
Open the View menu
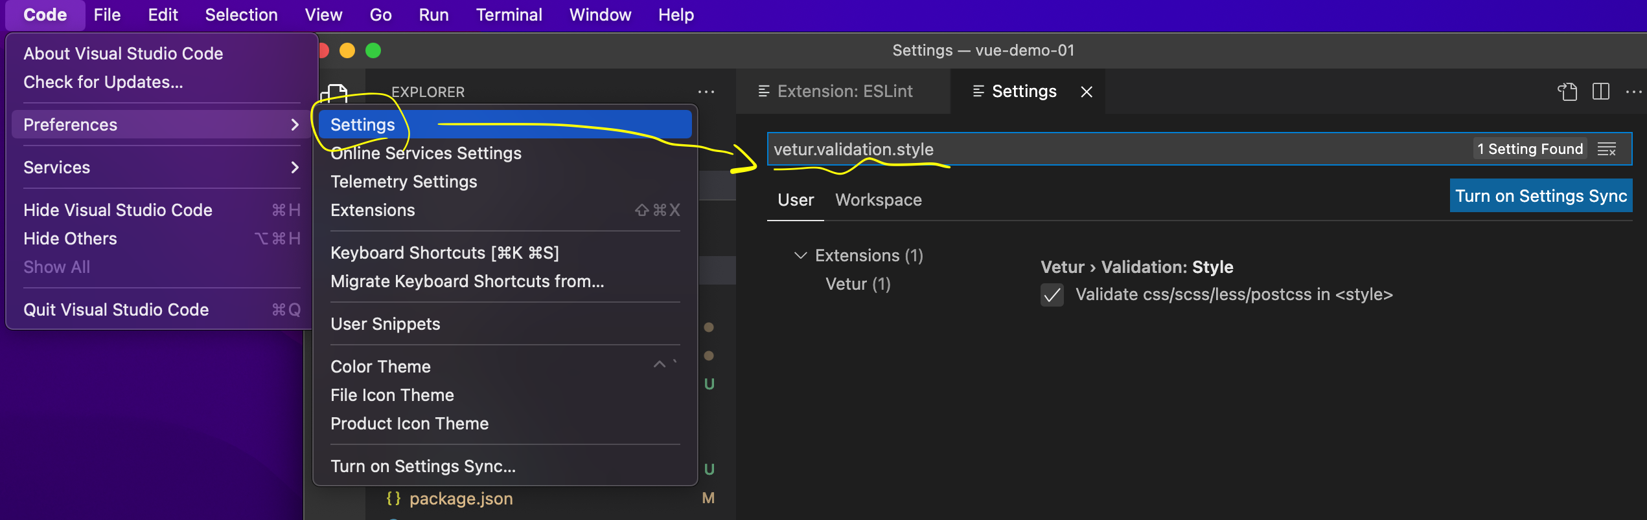pyautogui.click(x=323, y=15)
